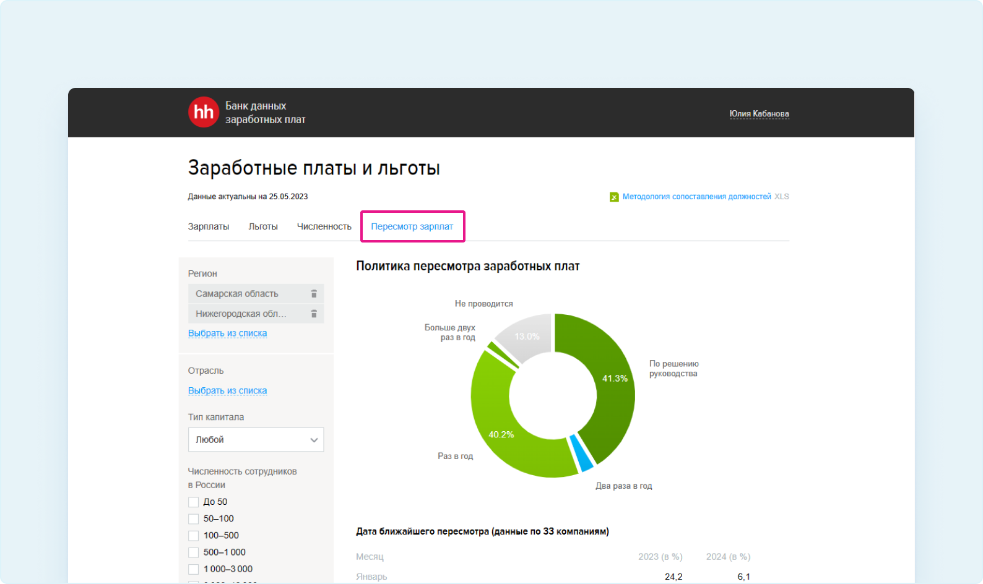Open Юлия Кабанова user menu
The image size is (983, 584).
(759, 114)
